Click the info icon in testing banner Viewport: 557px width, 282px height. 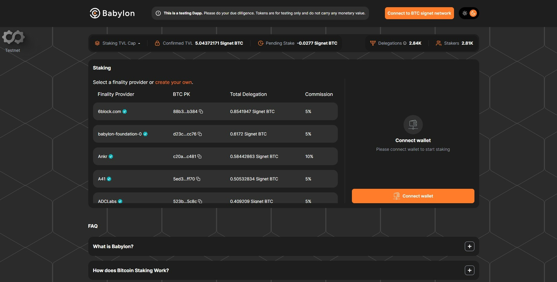pyautogui.click(x=158, y=13)
